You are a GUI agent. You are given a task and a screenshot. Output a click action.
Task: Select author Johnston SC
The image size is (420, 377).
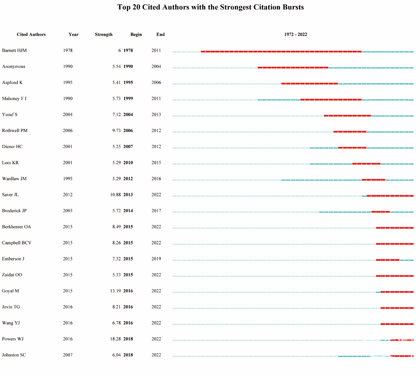pyautogui.click(x=14, y=355)
